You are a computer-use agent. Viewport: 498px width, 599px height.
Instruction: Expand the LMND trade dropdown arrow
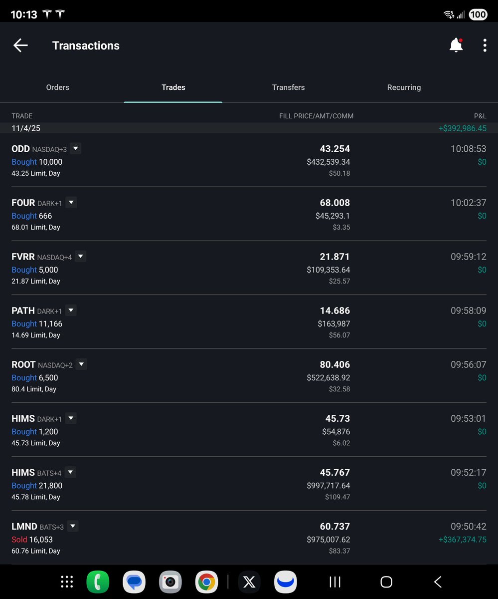(73, 526)
